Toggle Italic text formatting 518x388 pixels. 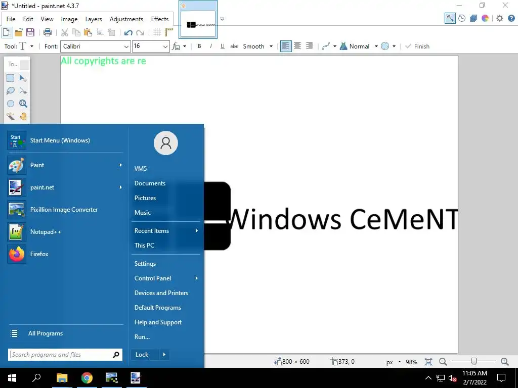tap(211, 46)
